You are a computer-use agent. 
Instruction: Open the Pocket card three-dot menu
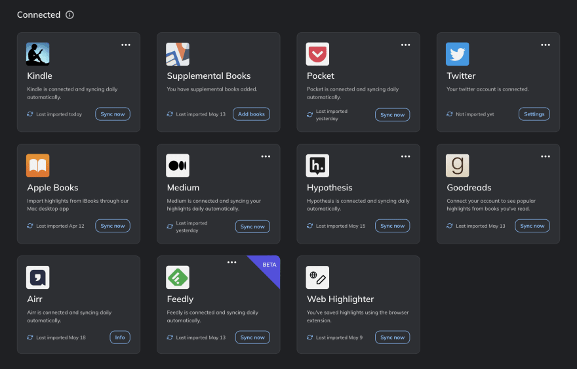(405, 45)
